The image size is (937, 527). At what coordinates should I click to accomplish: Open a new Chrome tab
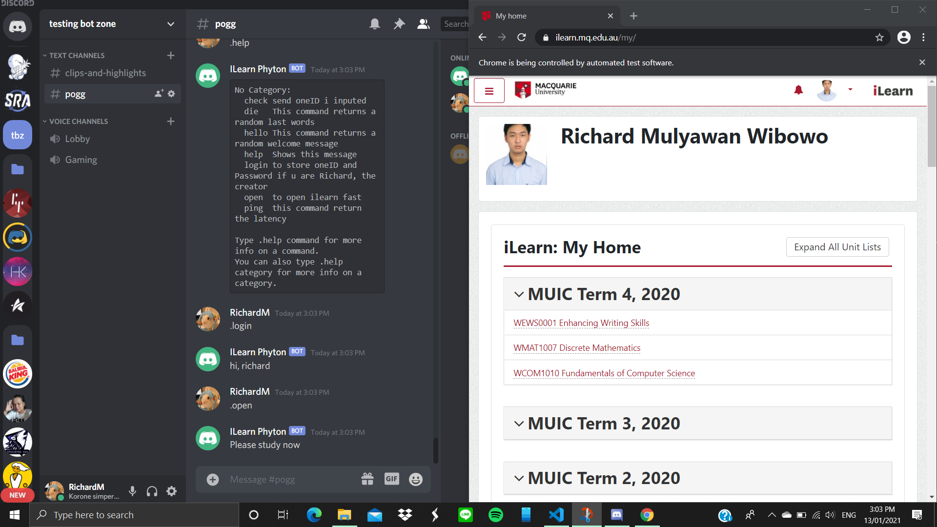(x=633, y=16)
